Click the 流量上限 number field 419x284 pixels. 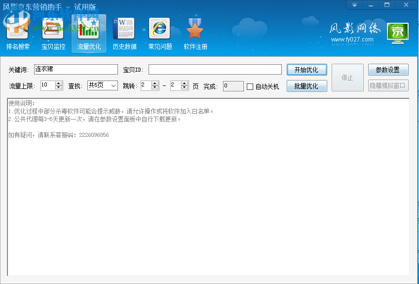click(48, 85)
